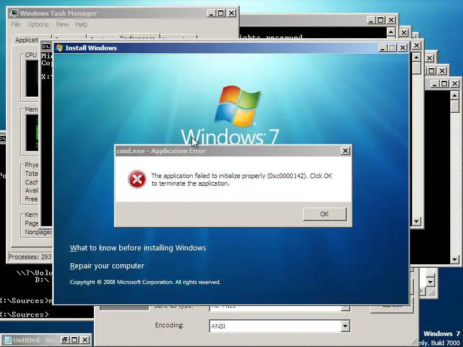Open the Help menu in Task Manager

(81, 24)
